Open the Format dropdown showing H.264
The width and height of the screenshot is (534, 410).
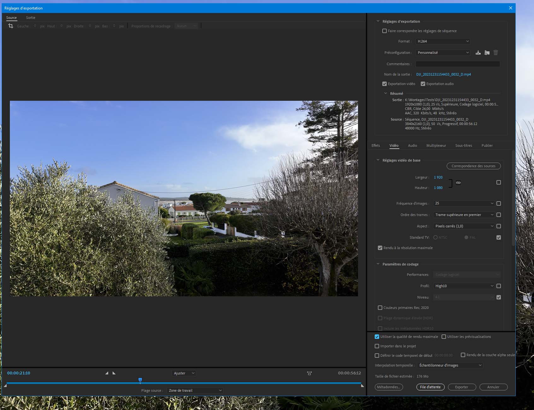point(443,41)
